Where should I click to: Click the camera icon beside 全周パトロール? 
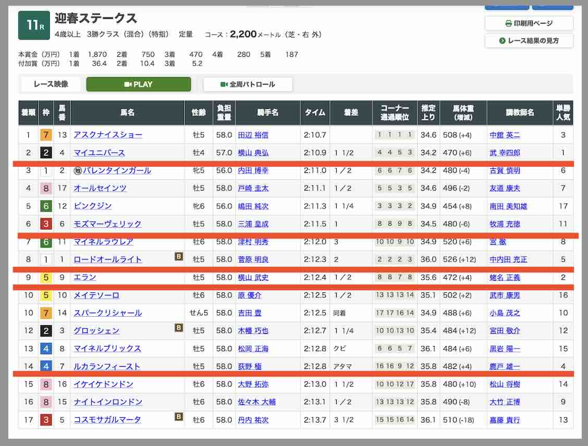[x=224, y=84]
